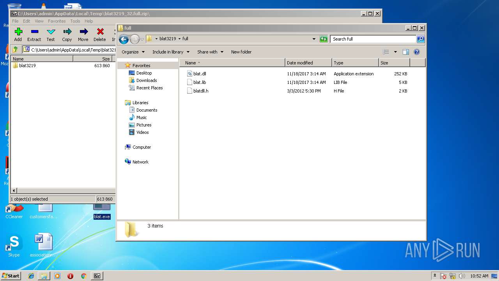Open the Organize dropdown menu

click(x=133, y=52)
